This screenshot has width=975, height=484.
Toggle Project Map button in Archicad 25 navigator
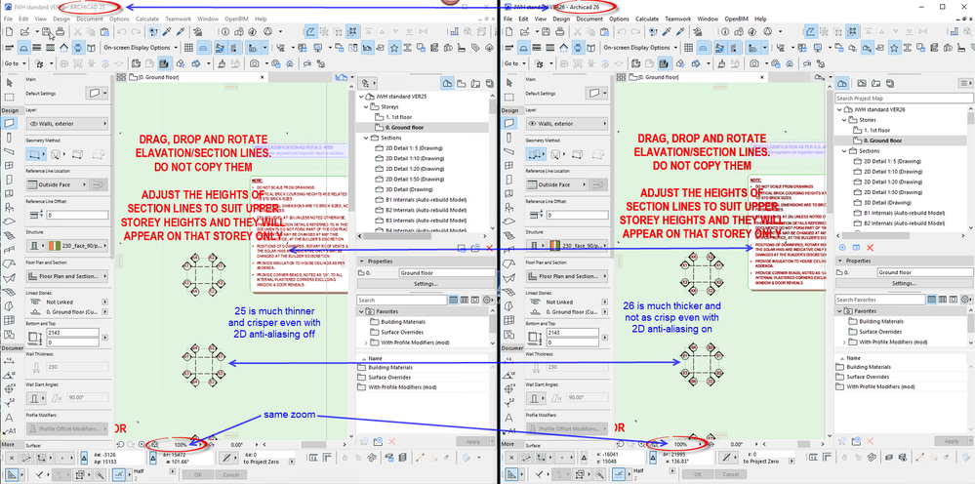click(x=448, y=83)
